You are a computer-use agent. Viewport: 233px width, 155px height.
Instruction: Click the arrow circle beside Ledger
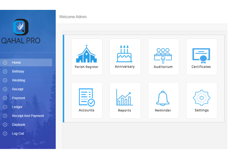[5, 107]
